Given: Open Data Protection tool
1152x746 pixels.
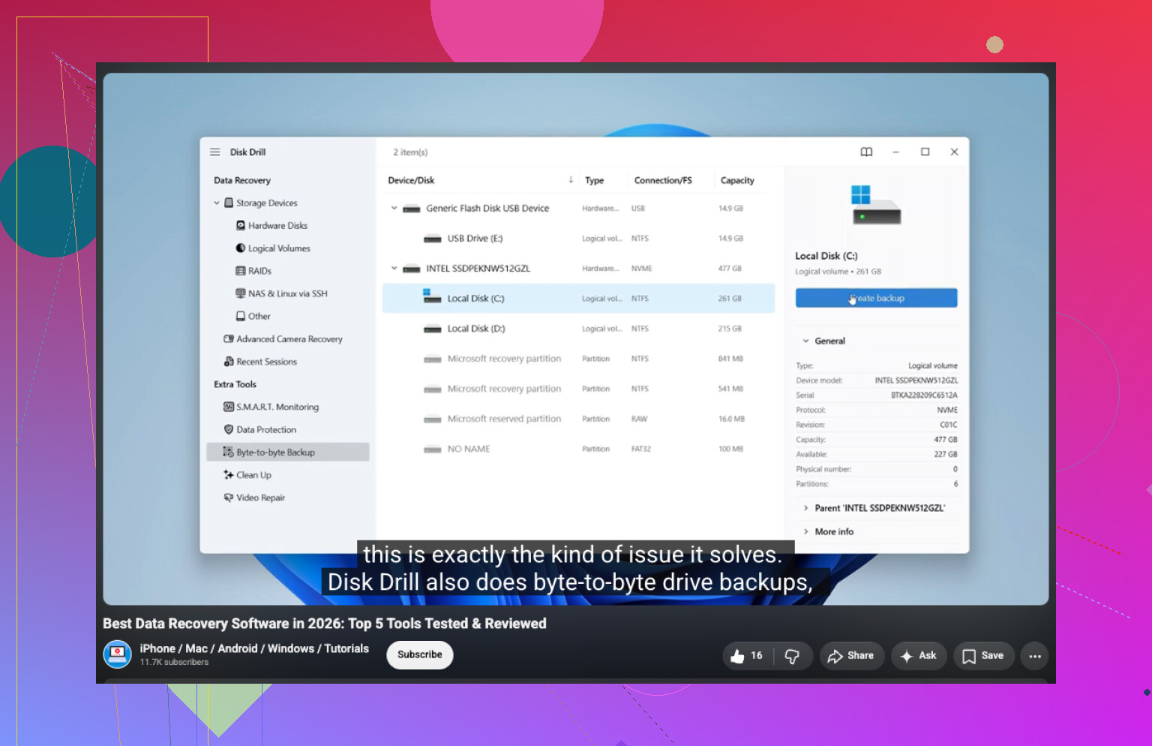Looking at the screenshot, I should click(x=266, y=429).
